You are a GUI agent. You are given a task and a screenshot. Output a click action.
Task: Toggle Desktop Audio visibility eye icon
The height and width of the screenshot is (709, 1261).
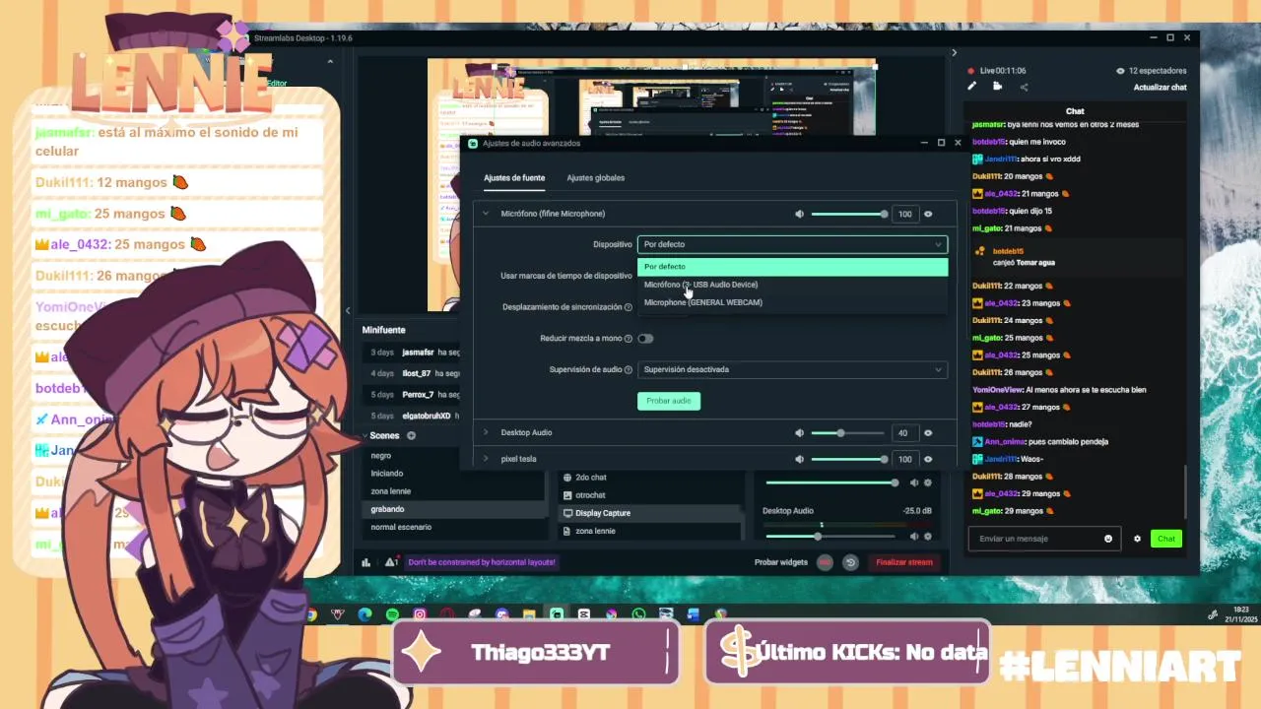[x=928, y=433]
